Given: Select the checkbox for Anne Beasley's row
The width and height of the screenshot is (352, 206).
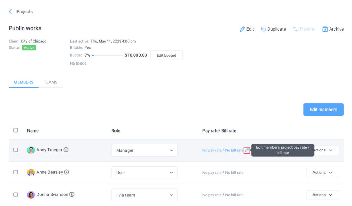Looking at the screenshot, I should 15,172.
